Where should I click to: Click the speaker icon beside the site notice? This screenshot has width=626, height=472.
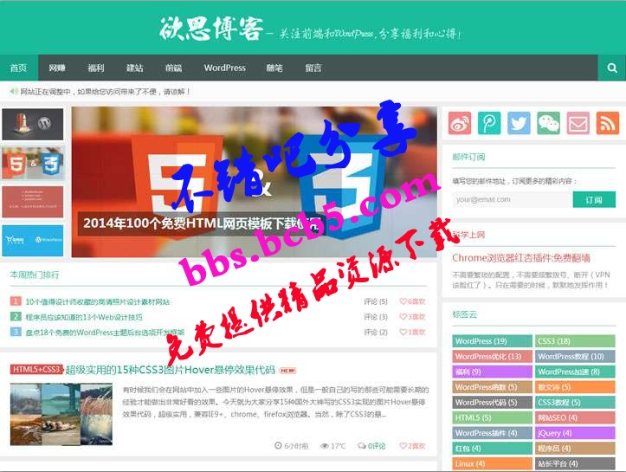click(14, 92)
